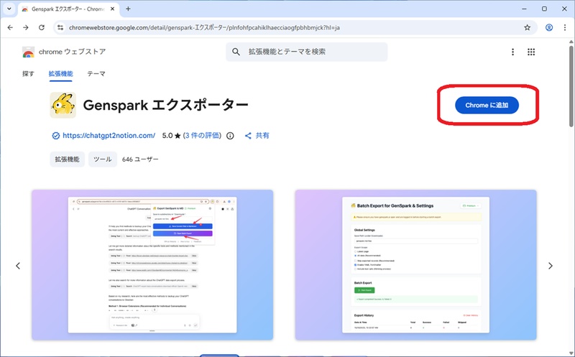Screen dimensions: 575x357
Task: Open the Chrome profile icon
Action: point(549,27)
